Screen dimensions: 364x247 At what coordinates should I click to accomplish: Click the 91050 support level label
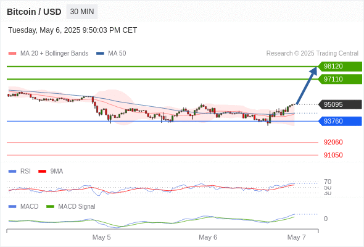(x=333, y=155)
